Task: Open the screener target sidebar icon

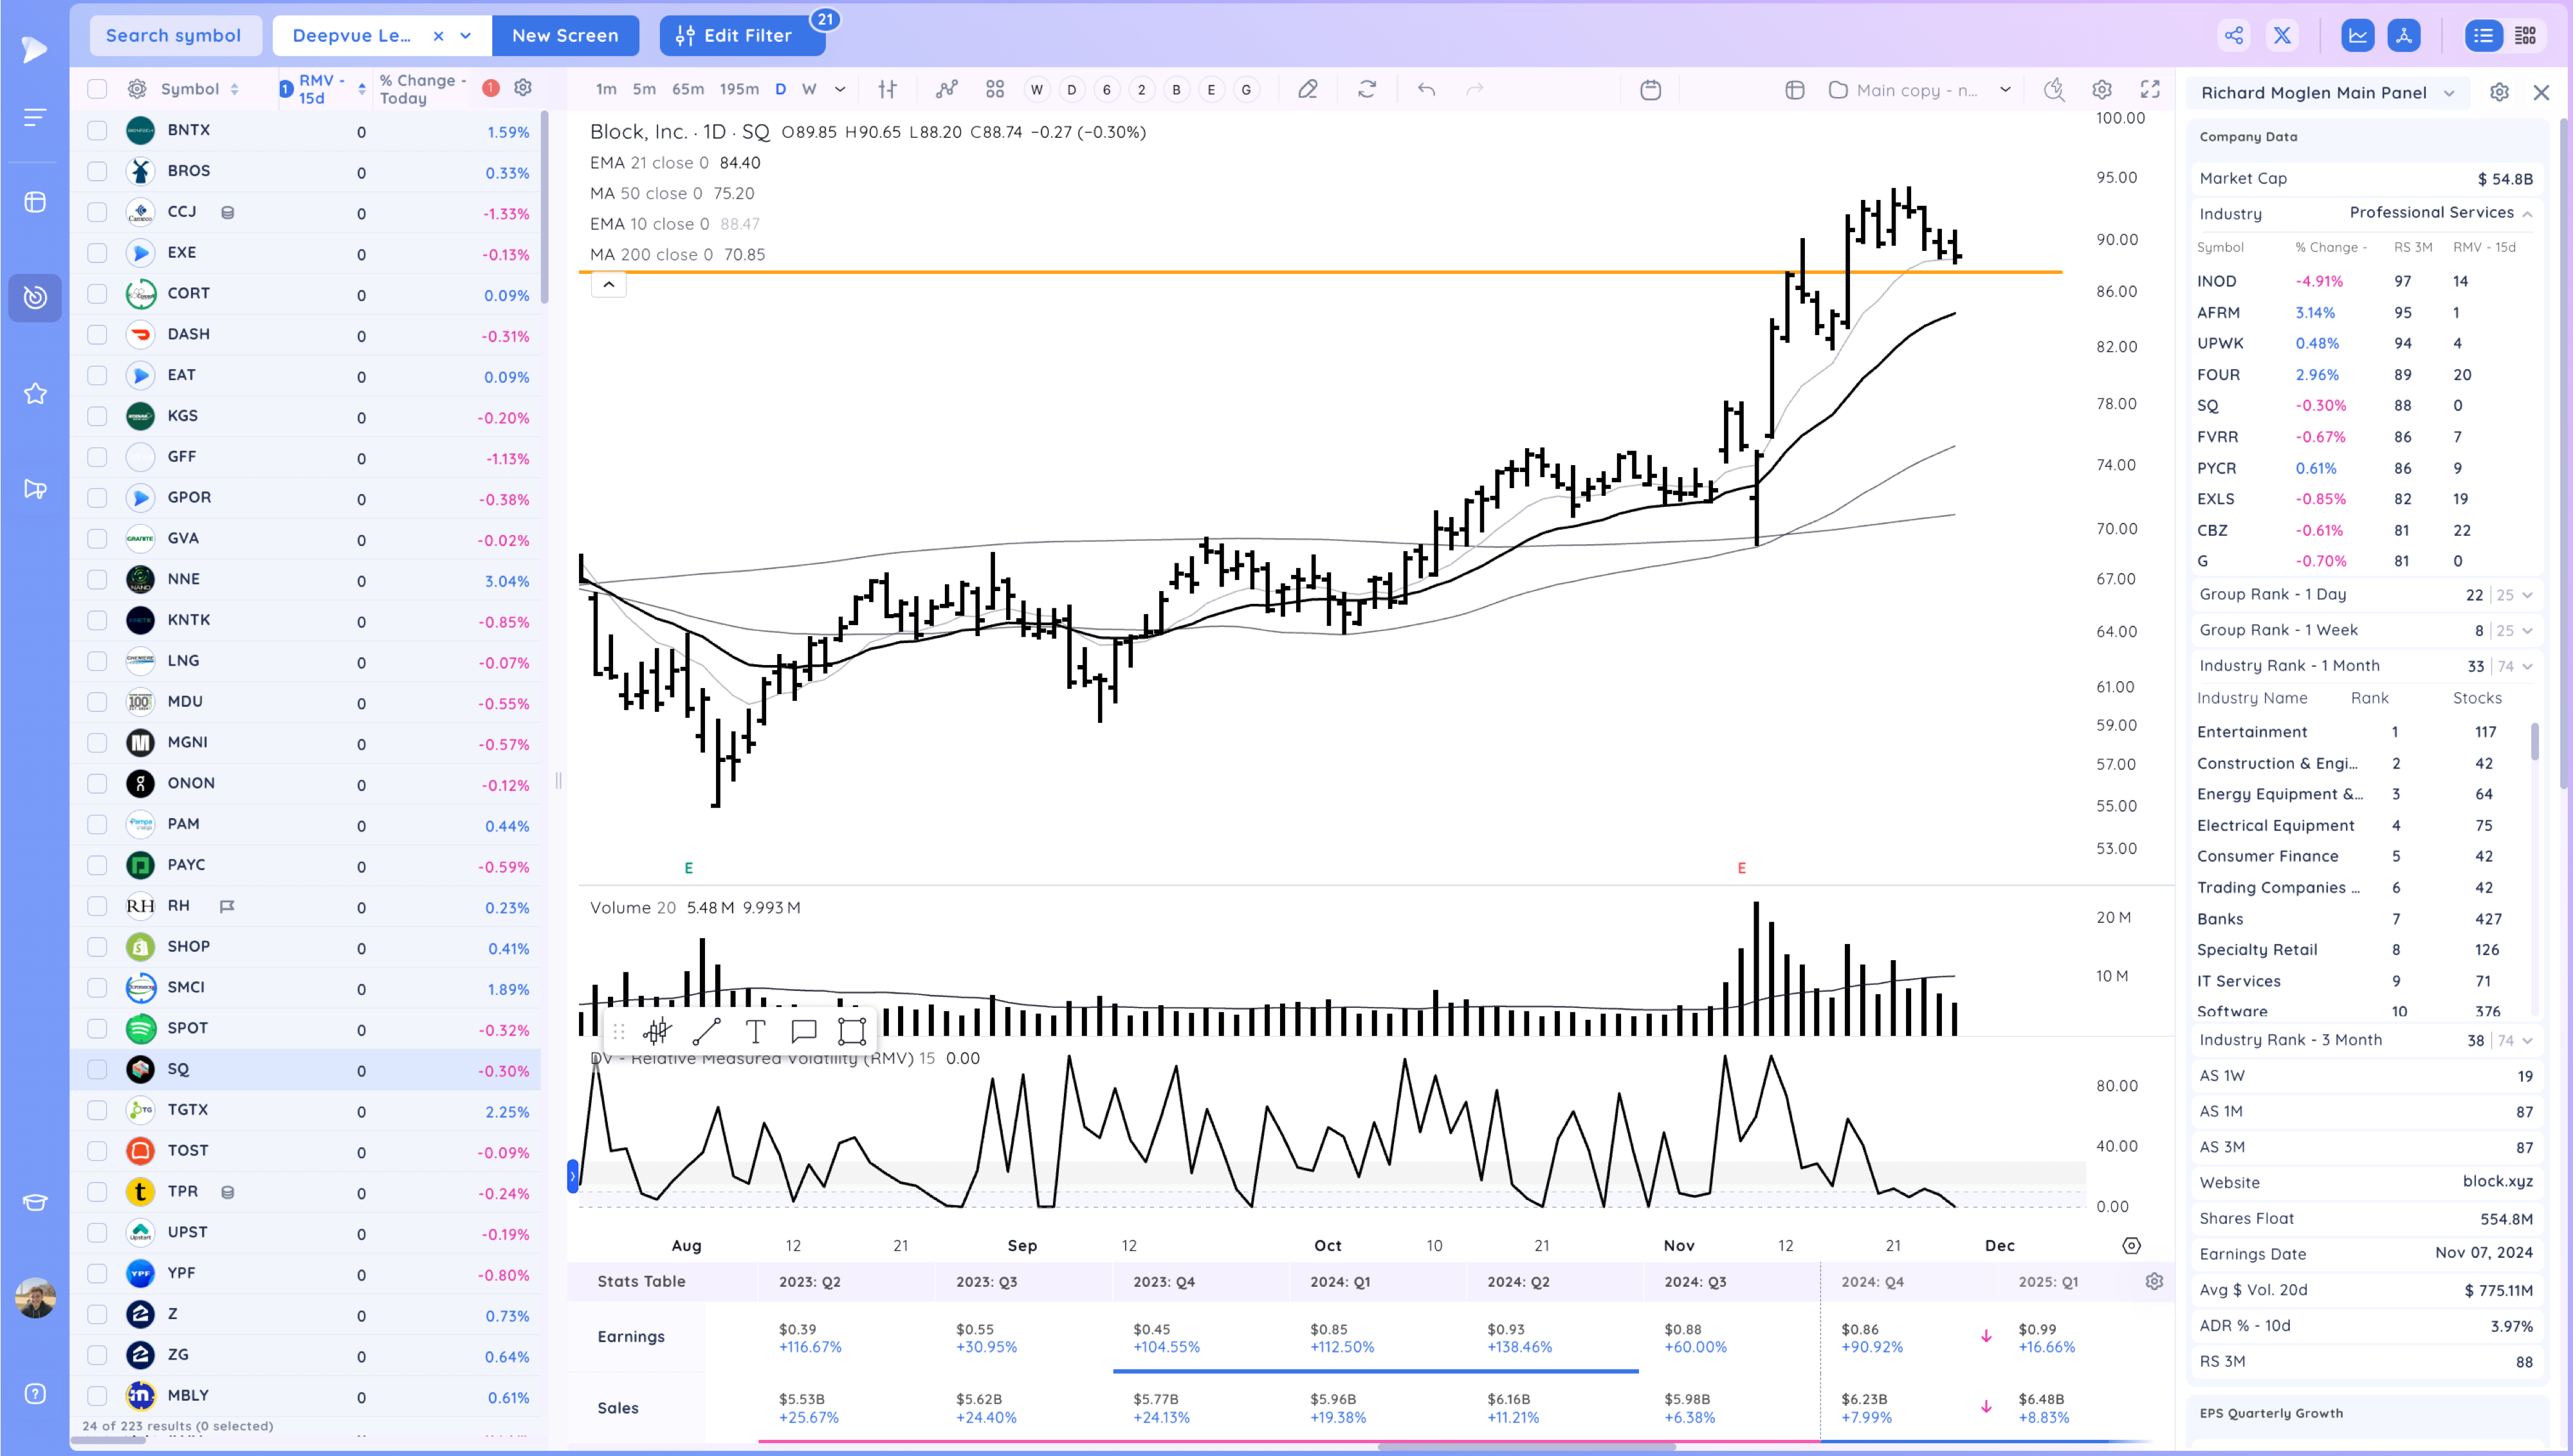Action: click(35, 297)
